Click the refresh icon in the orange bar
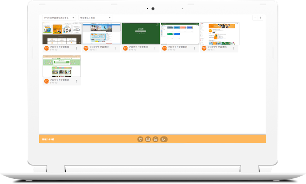306x184 pixels. tap(140, 139)
